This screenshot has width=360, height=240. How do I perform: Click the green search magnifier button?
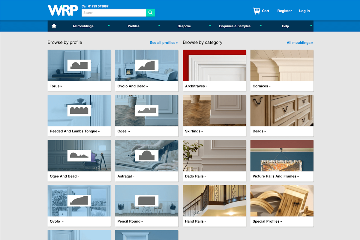click(151, 13)
